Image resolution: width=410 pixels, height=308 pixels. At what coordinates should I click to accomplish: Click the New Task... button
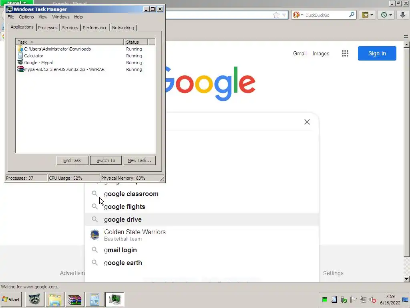click(x=139, y=160)
